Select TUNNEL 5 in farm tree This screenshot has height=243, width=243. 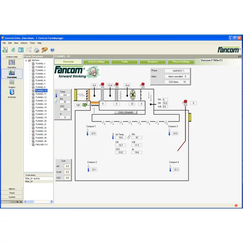40,77
